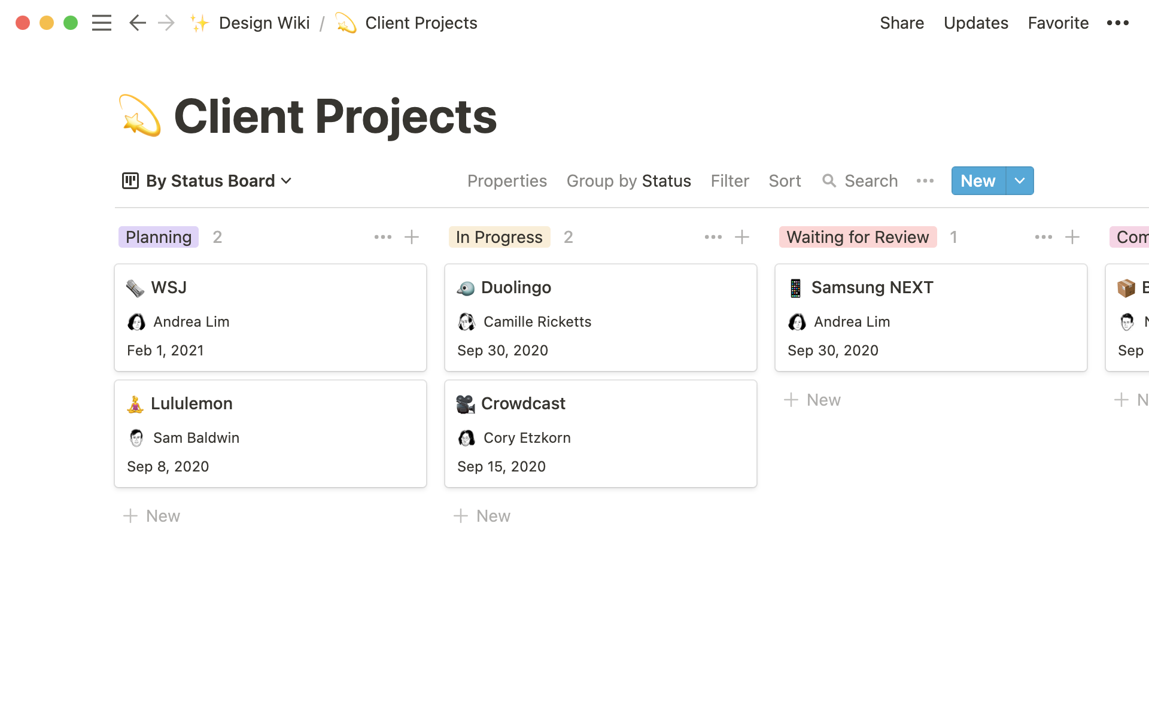Open the page options ellipsis at top right
The height and width of the screenshot is (718, 1149).
point(1118,23)
